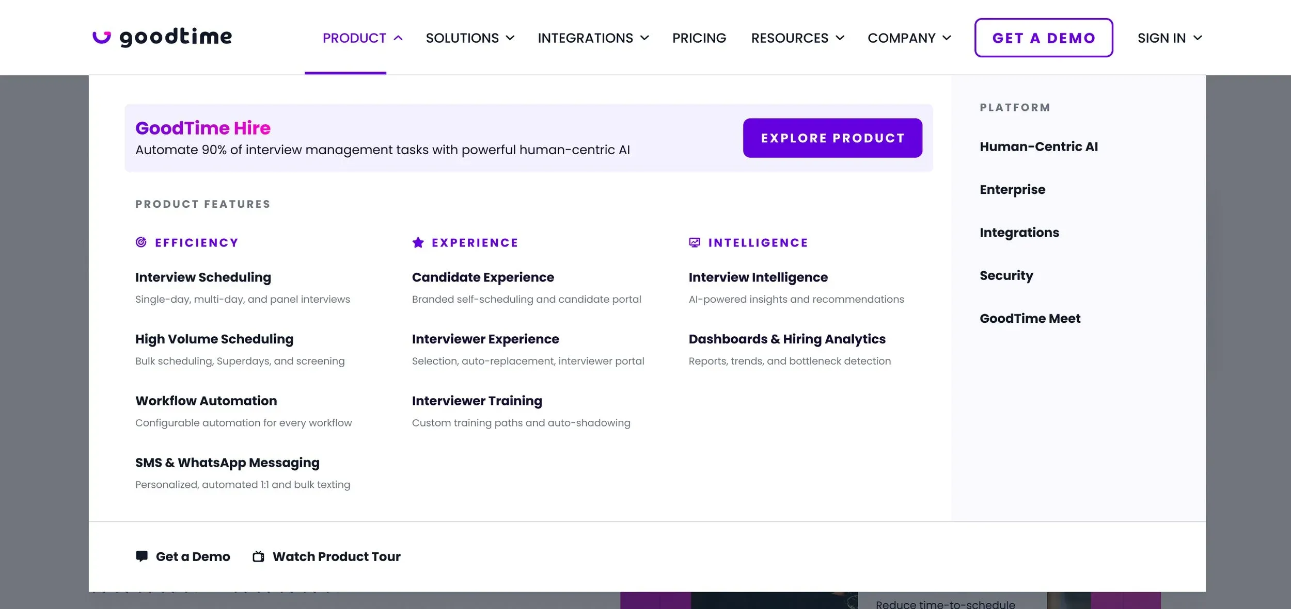
Task: Expand the Resources dropdown chevron
Action: click(840, 38)
